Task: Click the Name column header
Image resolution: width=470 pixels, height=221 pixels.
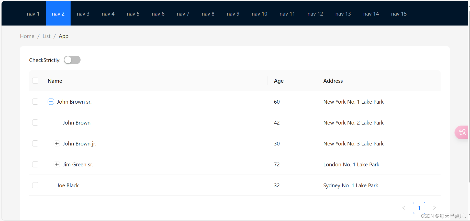Action: [x=55, y=81]
